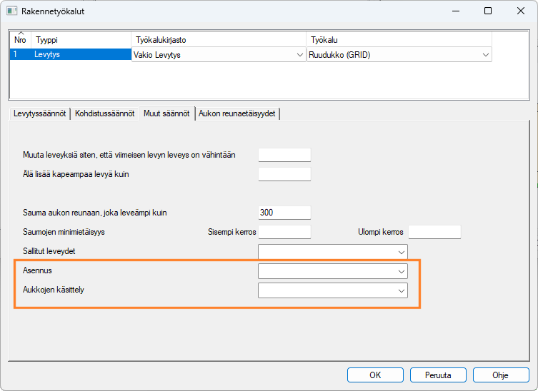Click the Rakennetyökalut window title icon
The width and height of the screenshot is (538, 391).
click(12, 11)
